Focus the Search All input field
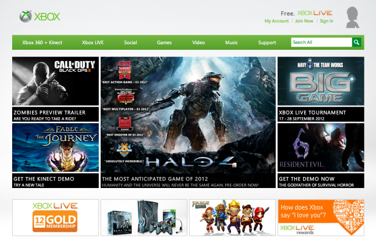The image size is (376, 240). point(321,42)
